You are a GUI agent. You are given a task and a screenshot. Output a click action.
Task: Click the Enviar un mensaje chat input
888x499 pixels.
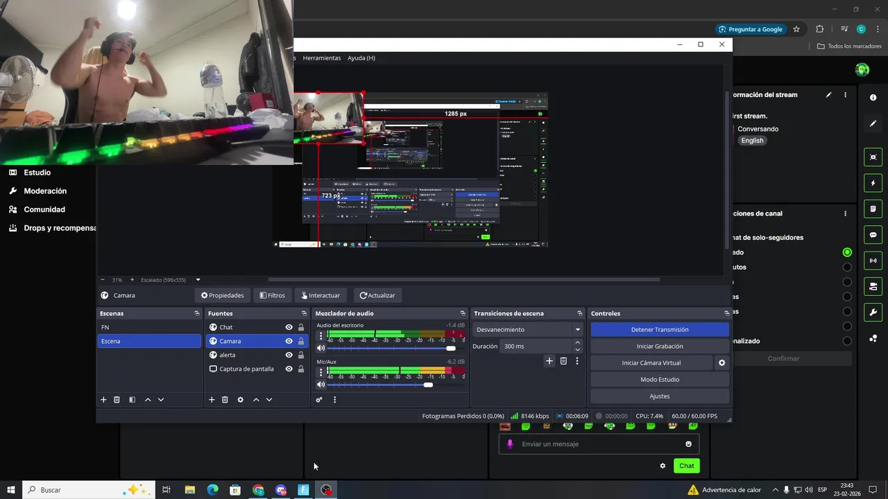(599, 444)
